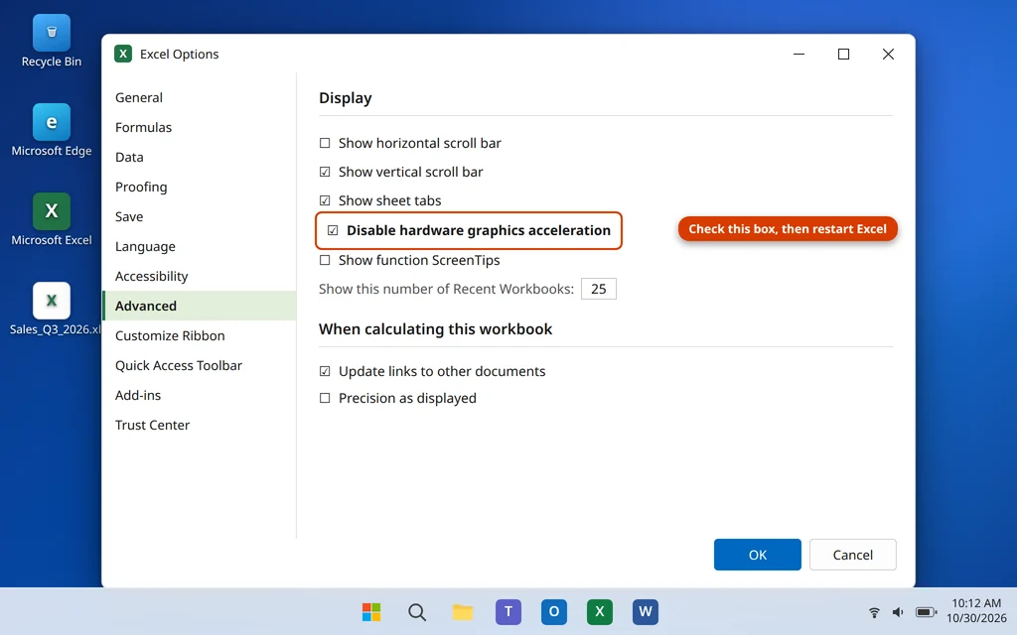
Task: Enable Precision as displayed
Action: [325, 399]
